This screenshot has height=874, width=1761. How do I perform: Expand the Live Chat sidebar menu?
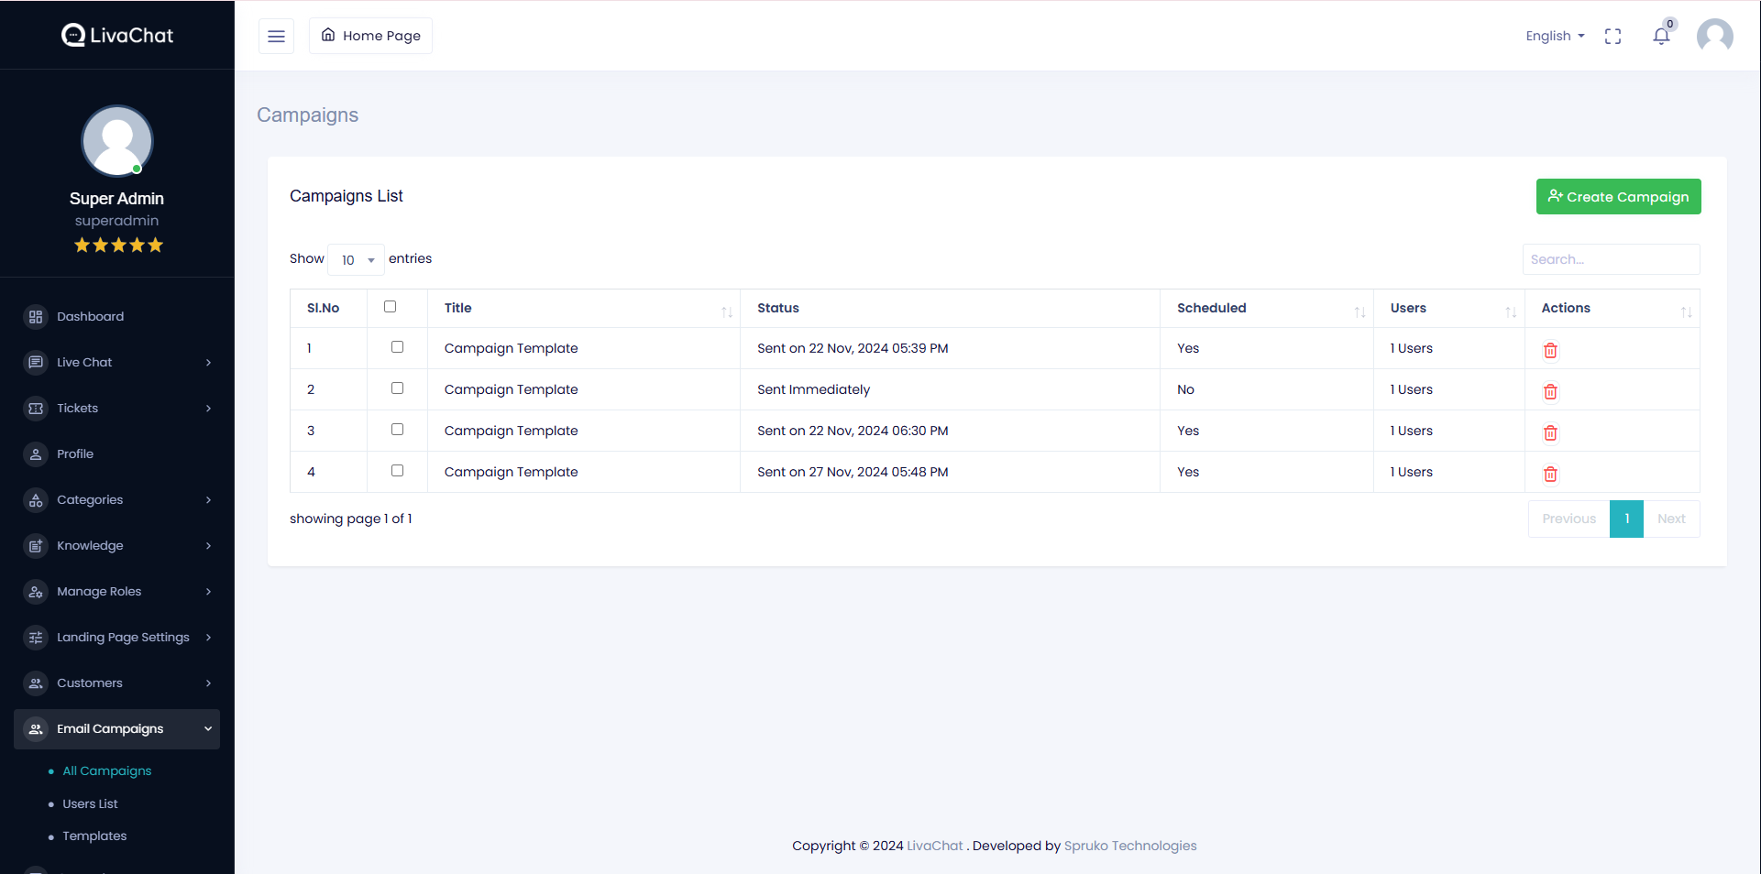point(117,363)
